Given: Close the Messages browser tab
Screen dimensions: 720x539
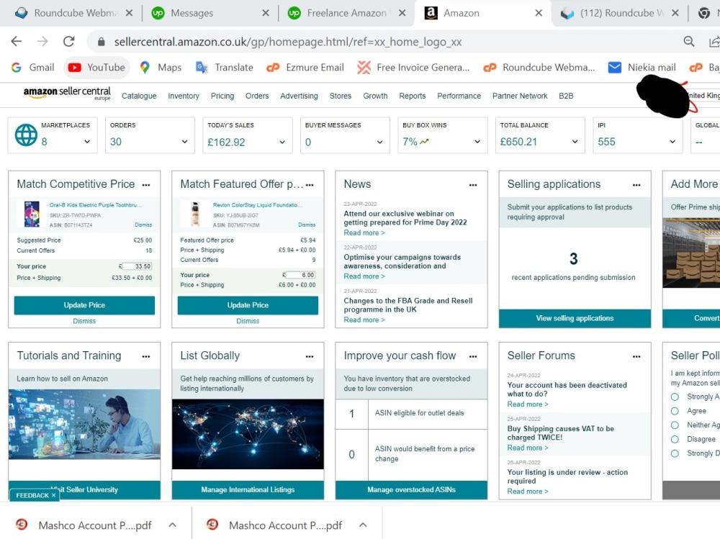Looking at the screenshot, I should coord(266,13).
